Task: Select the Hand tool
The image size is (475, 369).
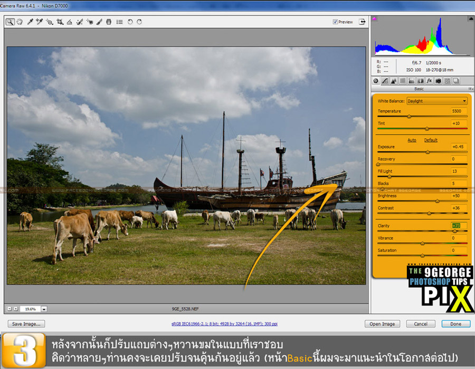Action: click(20, 22)
